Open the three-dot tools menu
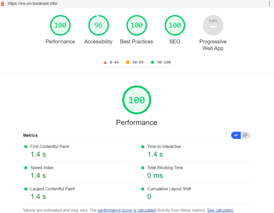The height and width of the screenshot is (213, 274). (x=269, y=4)
